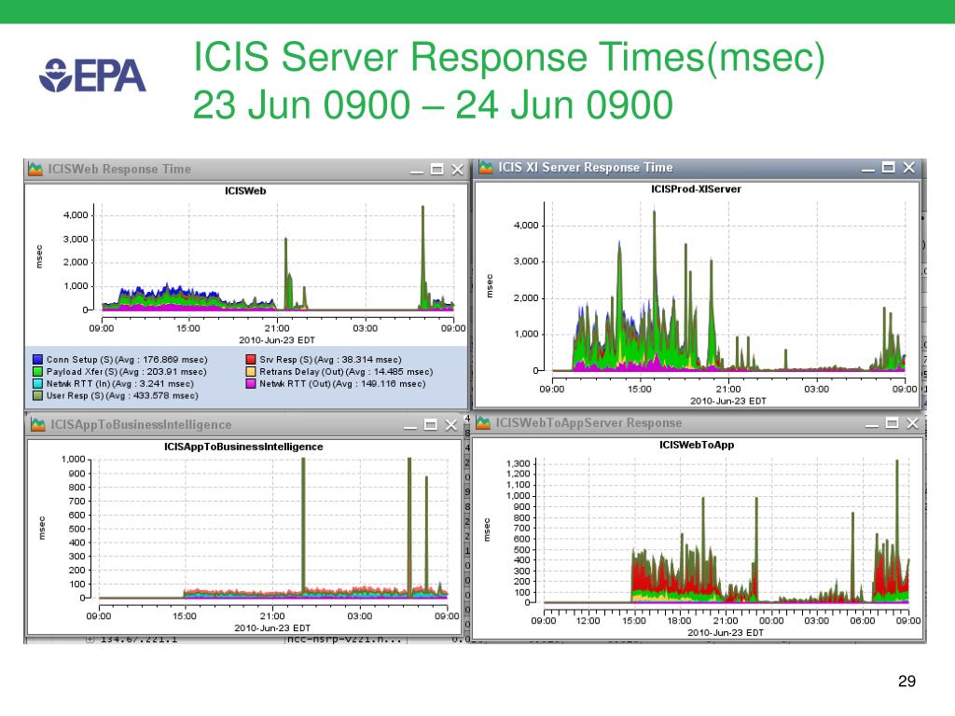This screenshot has width=955, height=716.
Task: Click the 'ICISAppToBusinessIntelligence' chart heading
Action: [x=243, y=447]
